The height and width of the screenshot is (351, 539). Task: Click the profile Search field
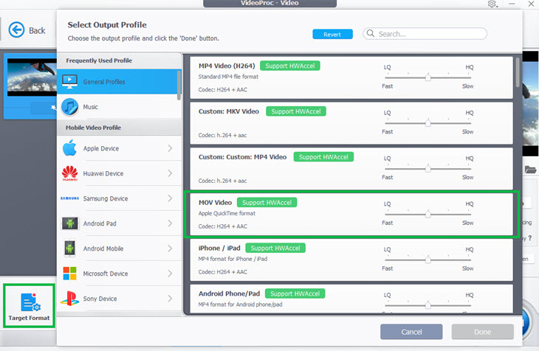[x=430, y=34]
